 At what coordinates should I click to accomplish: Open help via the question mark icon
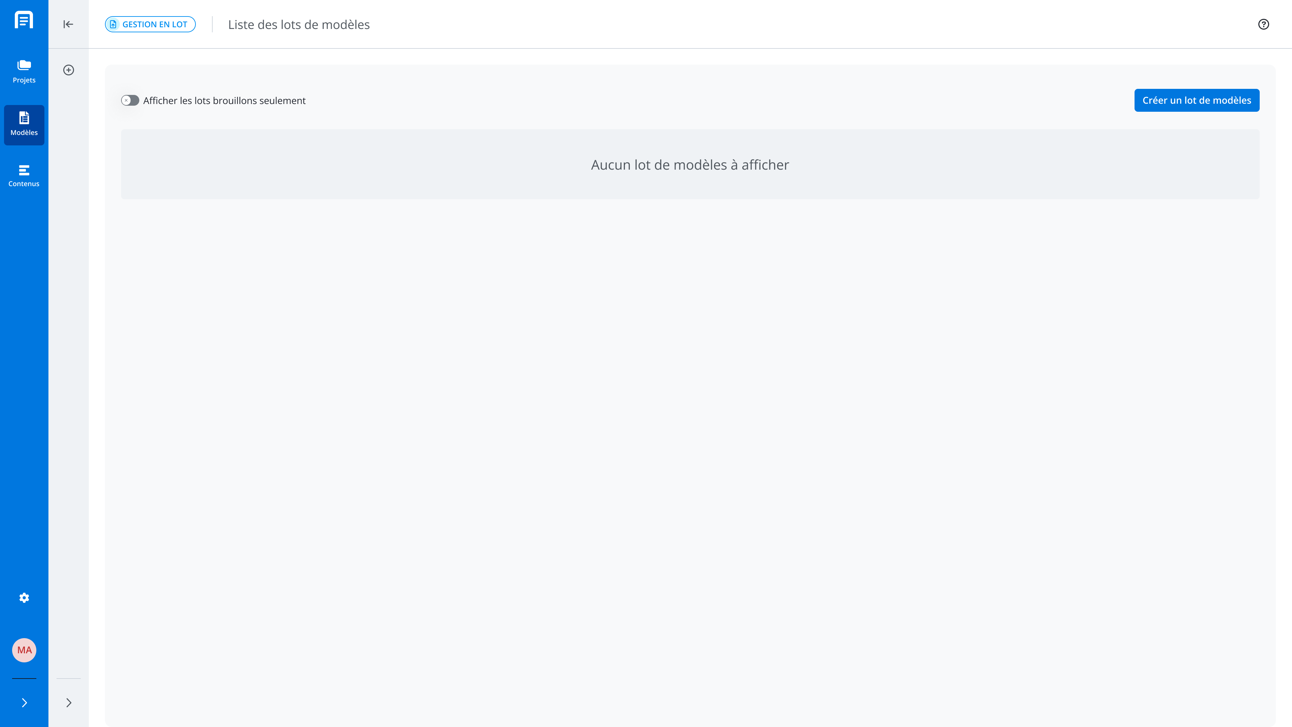click(x=1263, y=24)
